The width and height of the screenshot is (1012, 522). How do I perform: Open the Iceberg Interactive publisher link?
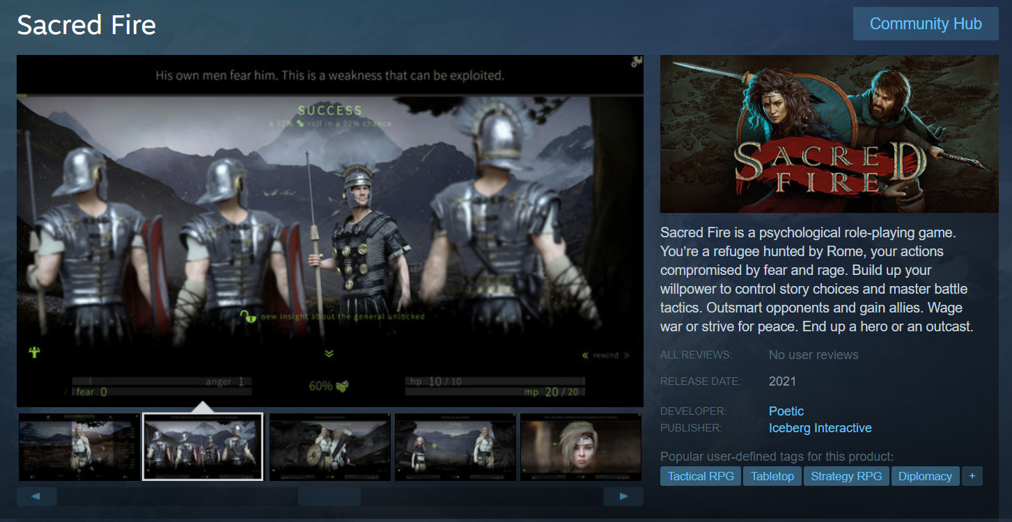pyautogui.click(x=820, y=428)
